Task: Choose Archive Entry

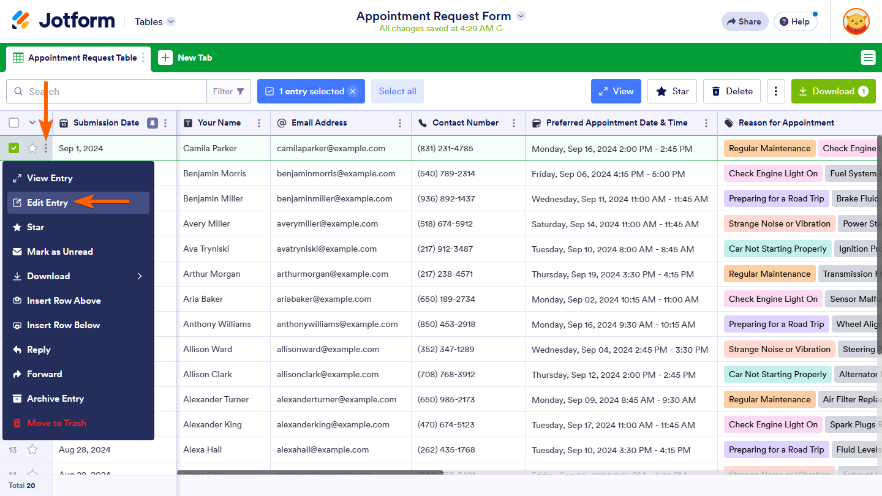Action: tap(78, 399)
